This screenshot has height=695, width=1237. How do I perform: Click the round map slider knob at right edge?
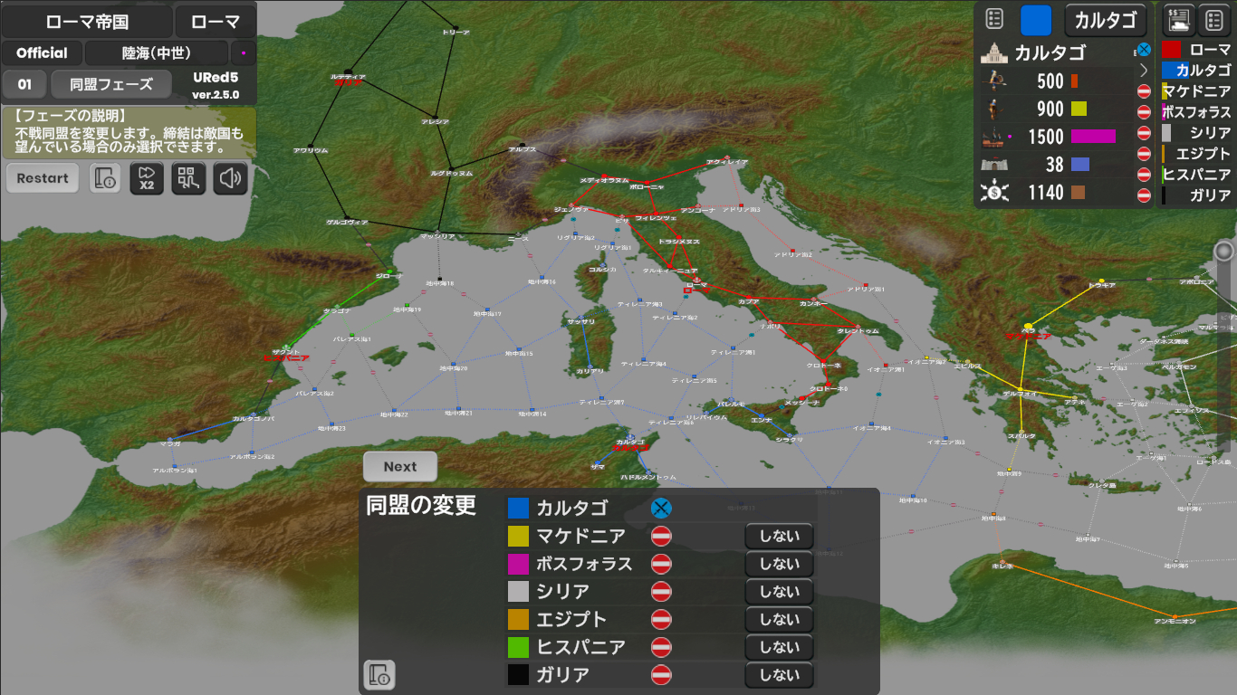coord(1224,251)
